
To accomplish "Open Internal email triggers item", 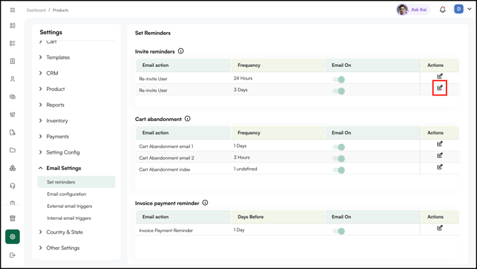I will click(x=69, y=218).
